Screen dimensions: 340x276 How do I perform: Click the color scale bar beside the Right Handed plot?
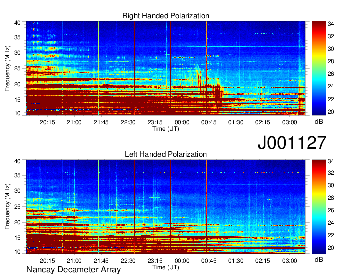[x=319, y=68]
